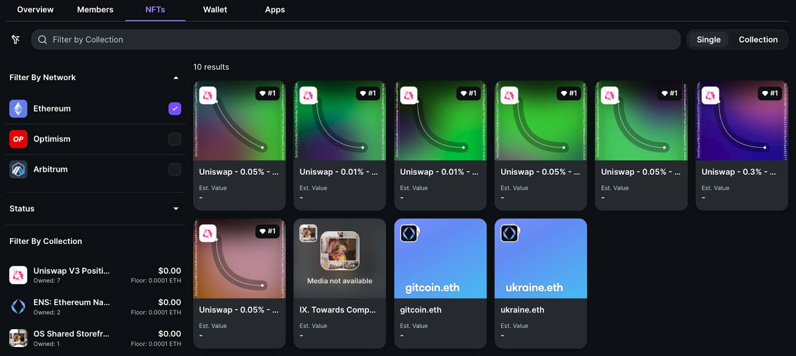The width and height of the screenshot is (796, 356).
Task: Go to the Members tab
Action: (95, 9)
